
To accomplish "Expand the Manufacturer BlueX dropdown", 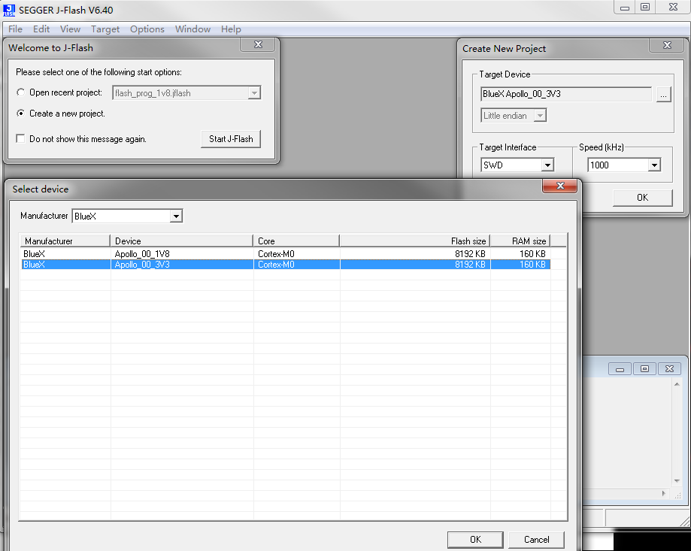I will [176, 216].
